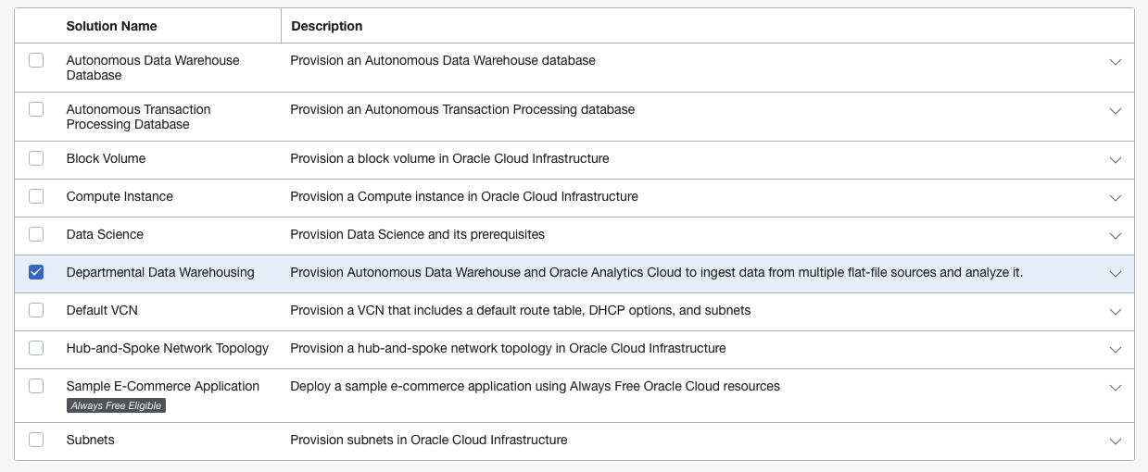Enable the Compute Instance checkbox
This screenshot has width=1148, height=472.
pyautogui.click(x=36, y=196)
